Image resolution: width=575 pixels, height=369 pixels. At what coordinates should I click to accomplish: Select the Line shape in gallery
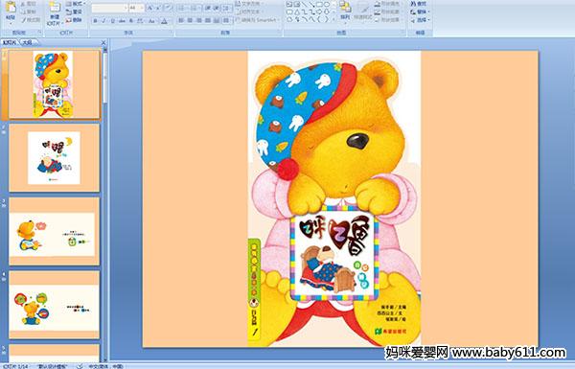[x=305, y=5]
